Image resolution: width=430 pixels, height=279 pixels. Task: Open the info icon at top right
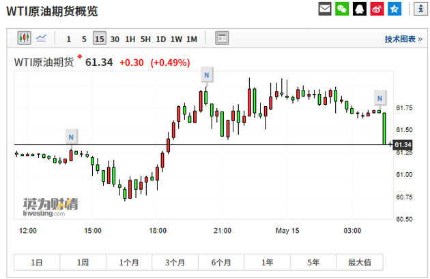(x=420, y=9)
